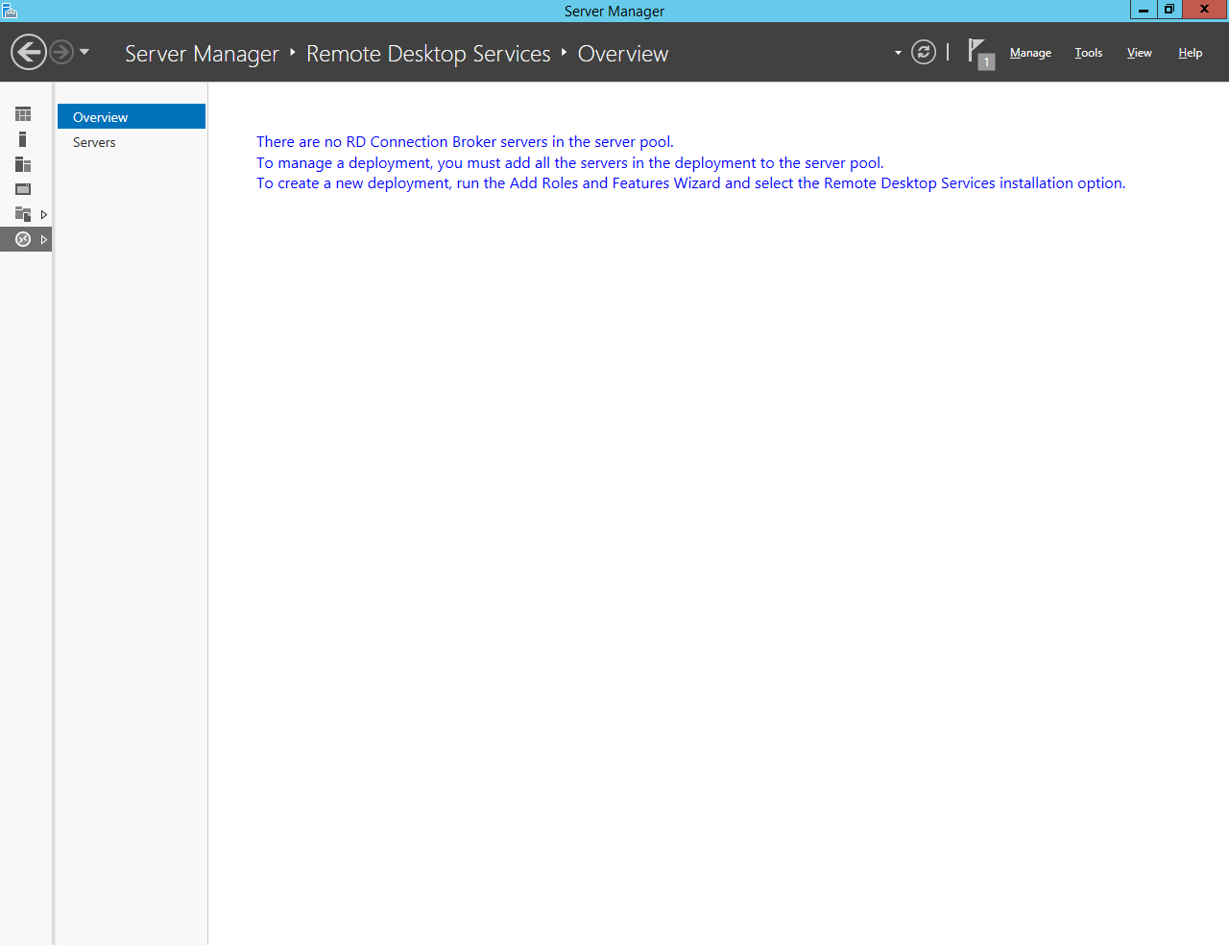Open the Help menu

point(1190,53)
